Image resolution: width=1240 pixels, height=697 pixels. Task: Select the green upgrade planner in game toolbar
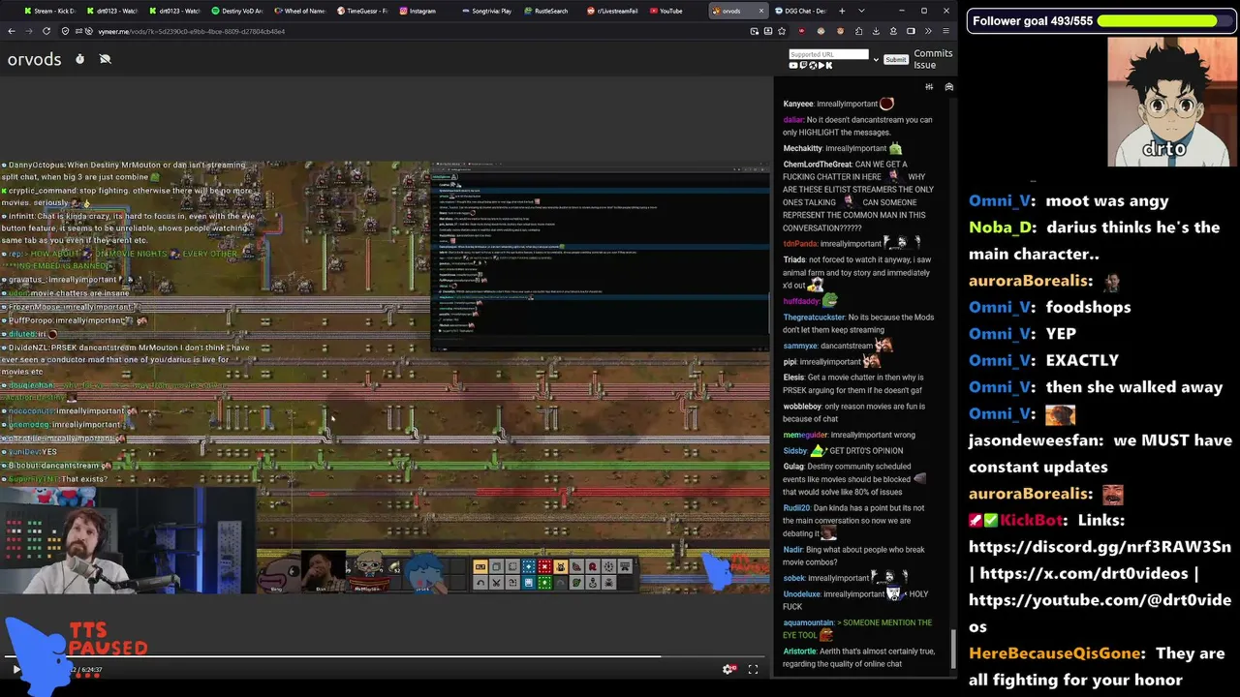coord(544,583)
